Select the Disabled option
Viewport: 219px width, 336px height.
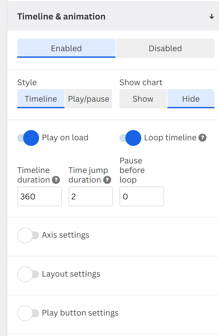(x=165, y=48)
